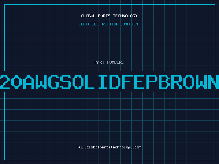
Task: Click the letter D in the part number
Action: pos(114,82)
